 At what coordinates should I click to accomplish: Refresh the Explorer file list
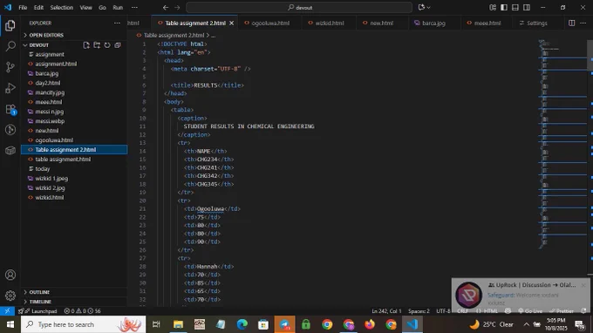click(x=107, y=45)
